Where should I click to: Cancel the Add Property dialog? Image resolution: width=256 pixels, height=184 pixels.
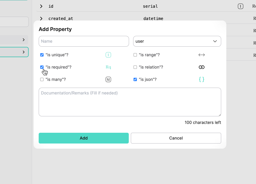(x=176, y=138)
